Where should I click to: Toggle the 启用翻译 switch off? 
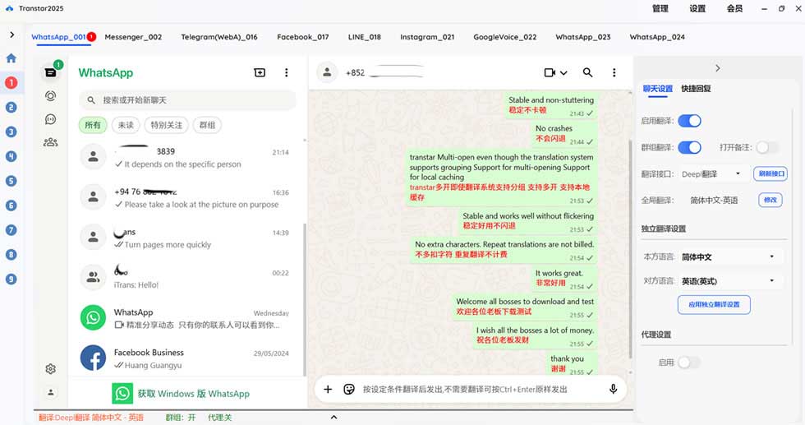tap(689, 121)
